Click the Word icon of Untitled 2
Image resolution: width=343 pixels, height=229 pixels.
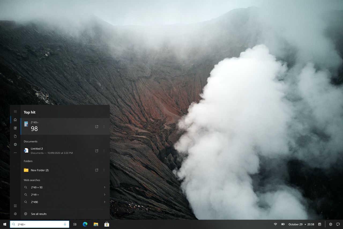coord(26,150)
